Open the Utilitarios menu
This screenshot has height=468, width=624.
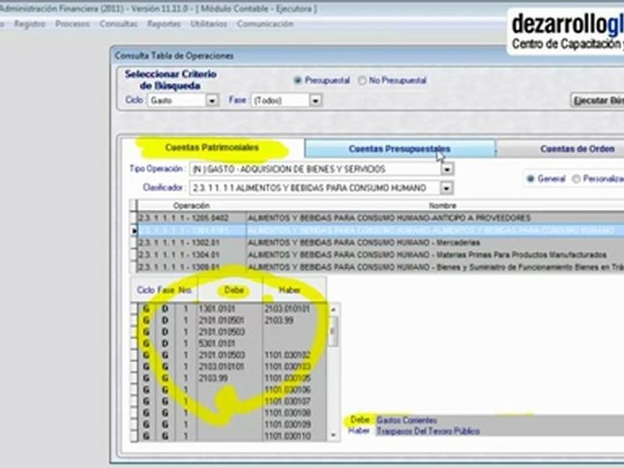tap(208, 24)
